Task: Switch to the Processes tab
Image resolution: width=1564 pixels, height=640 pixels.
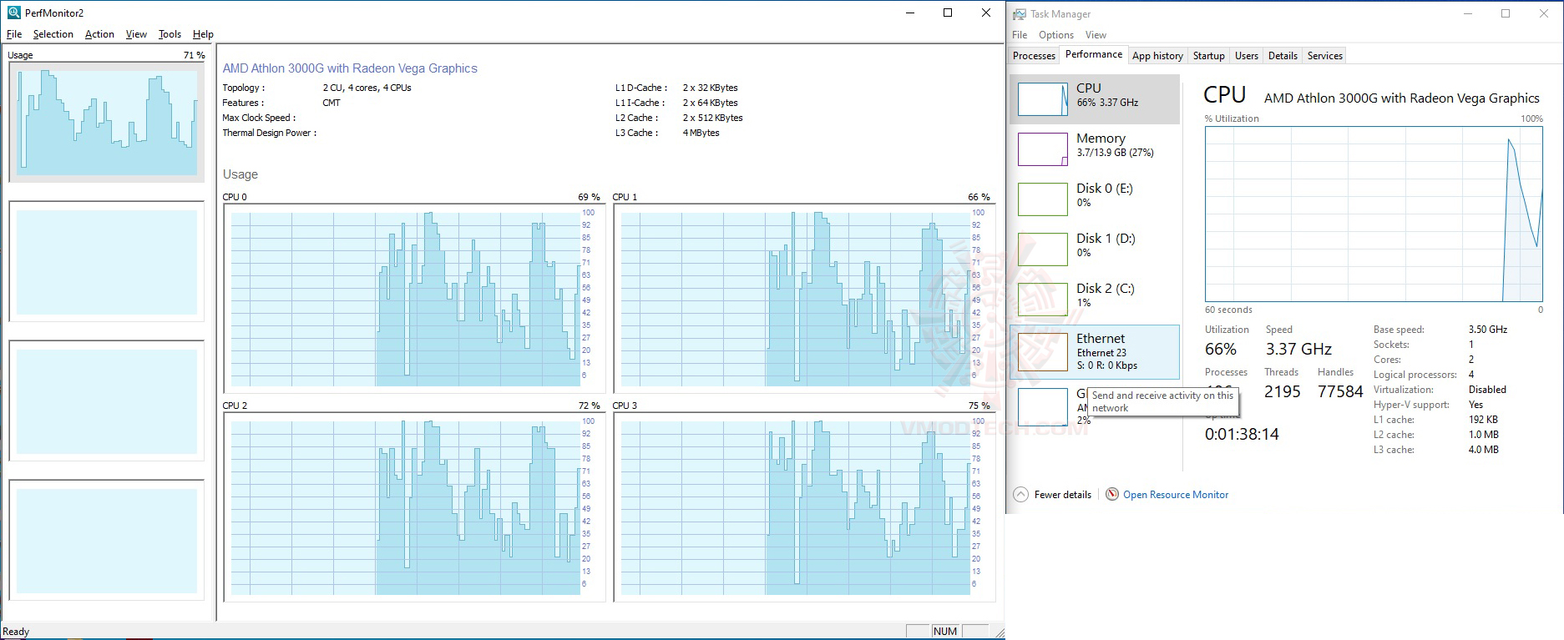Action: click(1034, 56)
